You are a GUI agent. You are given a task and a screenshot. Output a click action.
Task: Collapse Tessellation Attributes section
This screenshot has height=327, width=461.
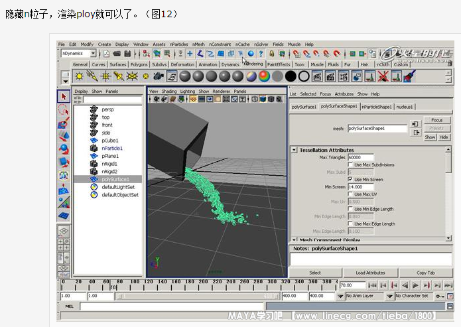(x=294, y=150)
